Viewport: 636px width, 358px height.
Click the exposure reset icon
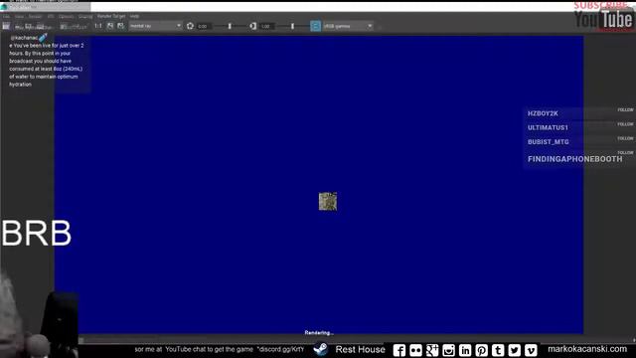click(x=190, y=26)
